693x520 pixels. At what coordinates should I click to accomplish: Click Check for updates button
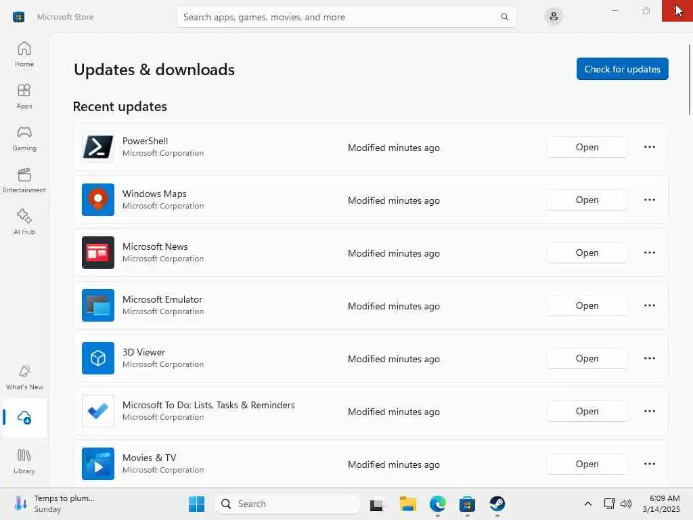pos(623,69)
